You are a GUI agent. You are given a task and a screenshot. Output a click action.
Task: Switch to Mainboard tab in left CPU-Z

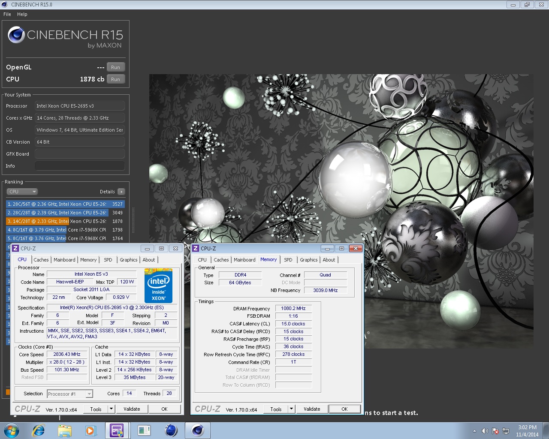click(x=64, y=260)
